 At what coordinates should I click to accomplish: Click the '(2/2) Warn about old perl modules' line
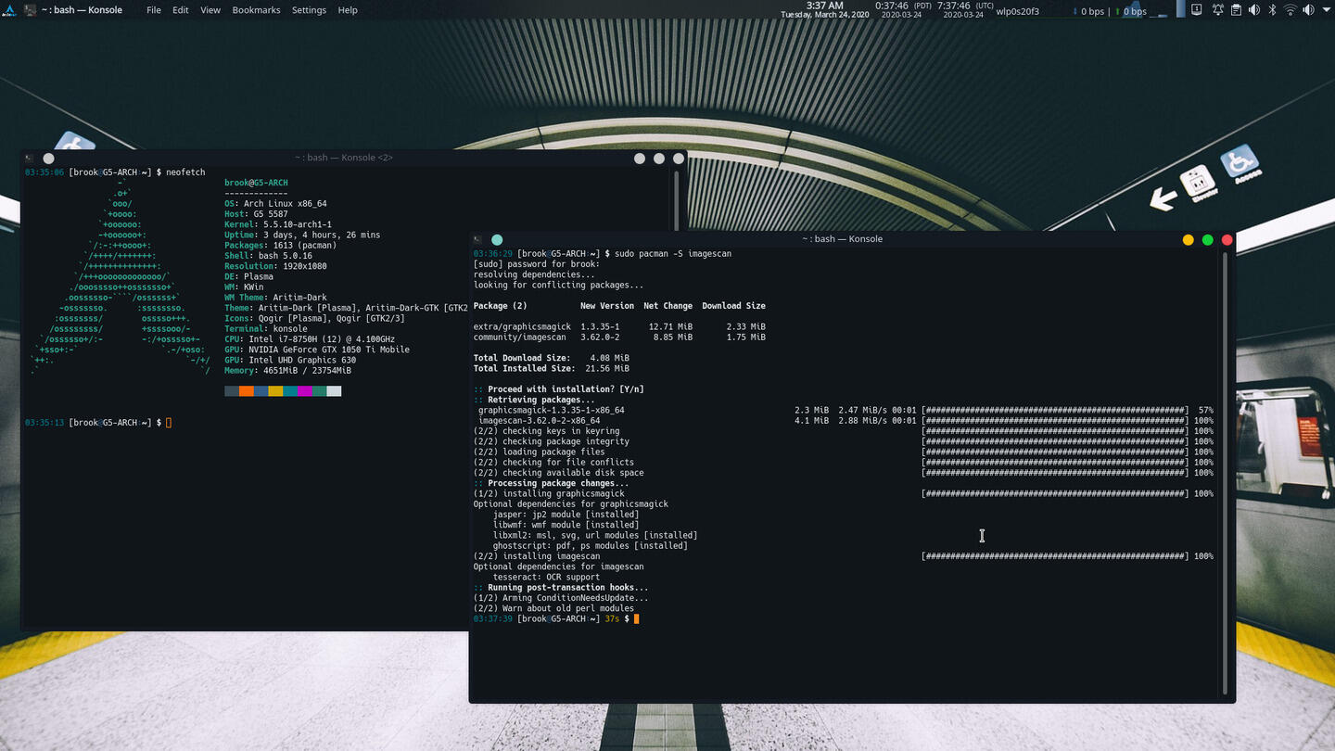[x=553, y=608]
